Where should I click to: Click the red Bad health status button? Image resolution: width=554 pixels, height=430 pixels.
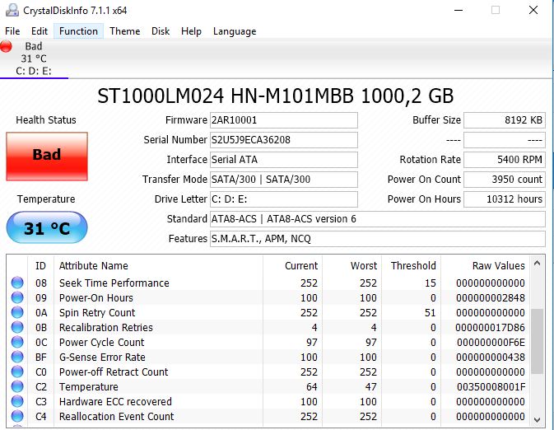pyautogui.click(x=47, y=157)
